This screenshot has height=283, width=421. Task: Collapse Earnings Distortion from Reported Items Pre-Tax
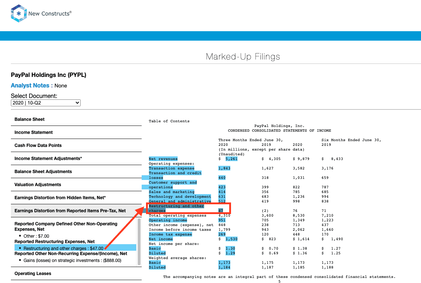[x=76, y=211]
